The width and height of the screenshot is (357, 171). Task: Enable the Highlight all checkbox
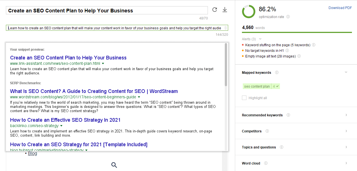click(244, 98)
